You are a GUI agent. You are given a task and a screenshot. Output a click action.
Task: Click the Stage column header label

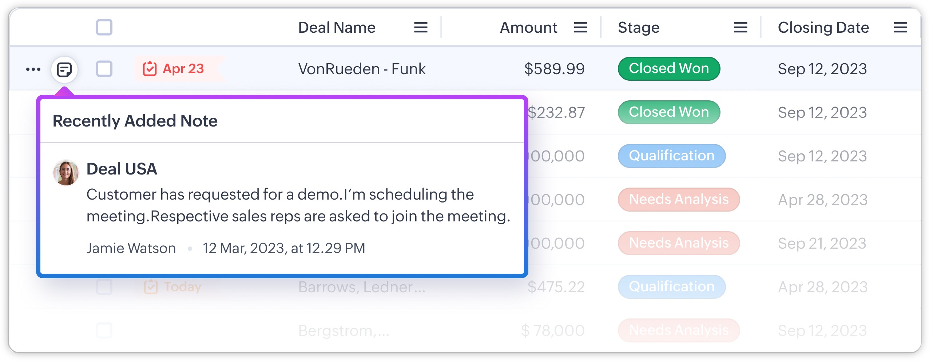point(639,28)
